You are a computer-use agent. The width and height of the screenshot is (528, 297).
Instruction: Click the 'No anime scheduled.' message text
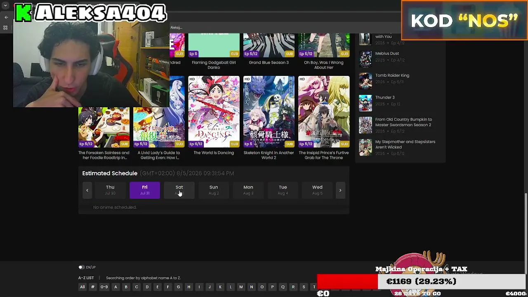click(x=115, y=207)
